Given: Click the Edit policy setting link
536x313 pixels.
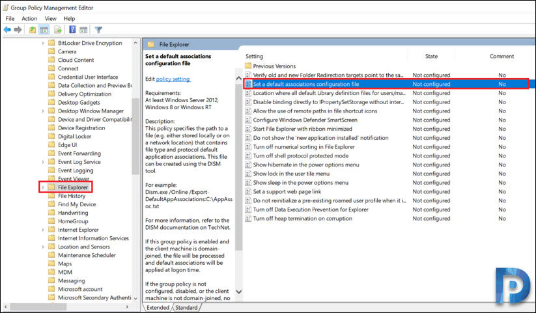Looking at the screenshot, I should (x=173, y=79).
